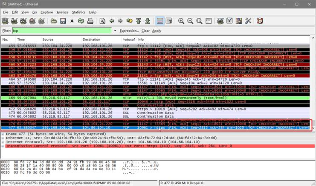Open a capture file via folder icon
The width and height of the screenshot is (316, 186).
tap(54, 21)
